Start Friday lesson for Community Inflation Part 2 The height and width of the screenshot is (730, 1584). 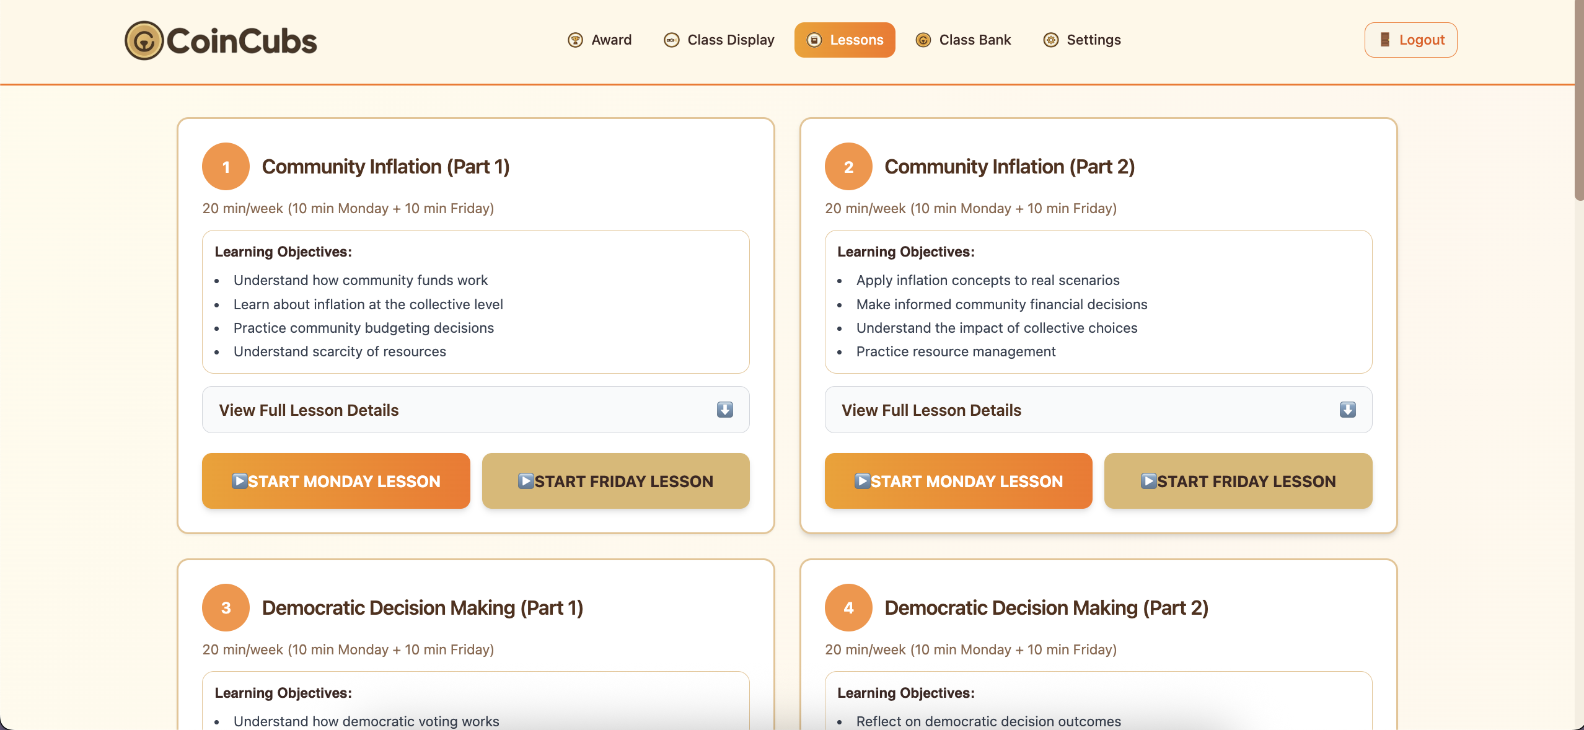1238,482
